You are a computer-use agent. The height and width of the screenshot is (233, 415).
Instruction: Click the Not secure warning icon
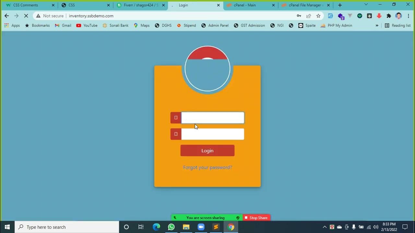click(38, 16)
